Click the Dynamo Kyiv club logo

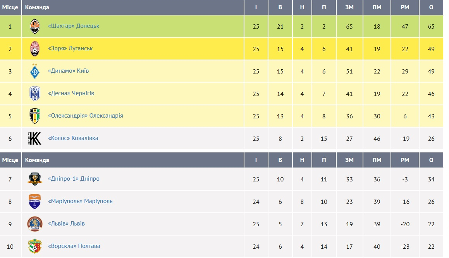[x=35, y=71]
